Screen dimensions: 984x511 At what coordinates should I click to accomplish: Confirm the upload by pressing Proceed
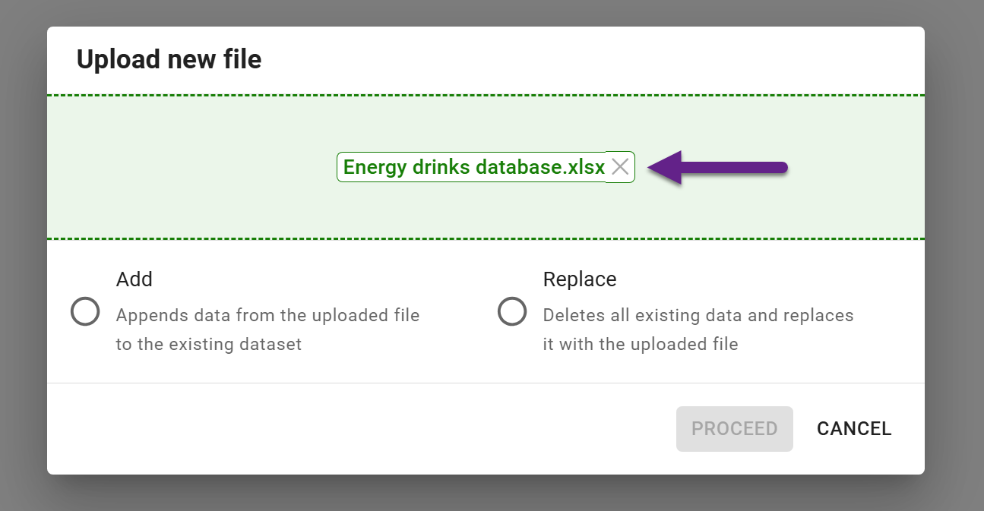click(734, 428)
